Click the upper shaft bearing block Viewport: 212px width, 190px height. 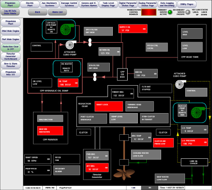[124, 138]
